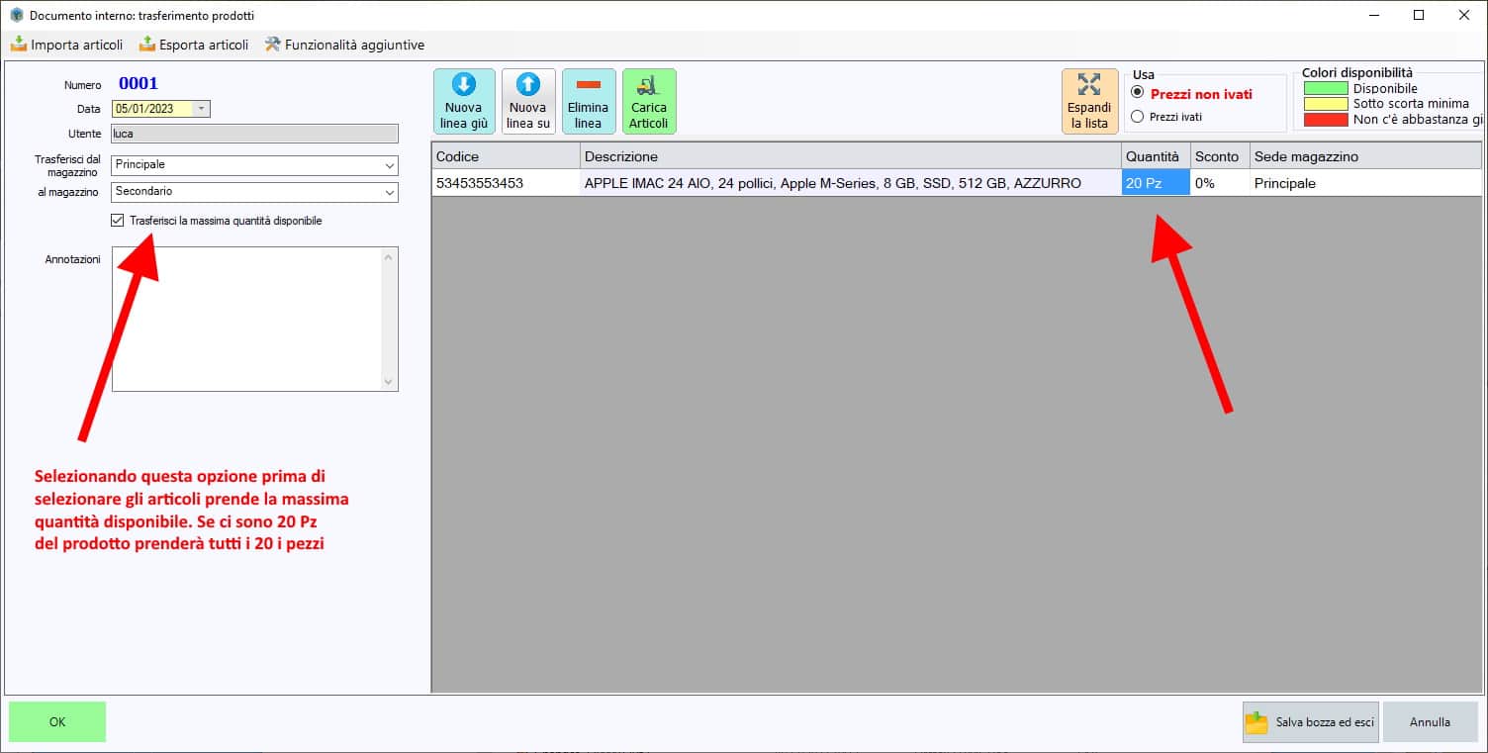Click the yellow Sotto scorta minima swatch
This screenshot has width=1488, height=753.
[1326, 104]
